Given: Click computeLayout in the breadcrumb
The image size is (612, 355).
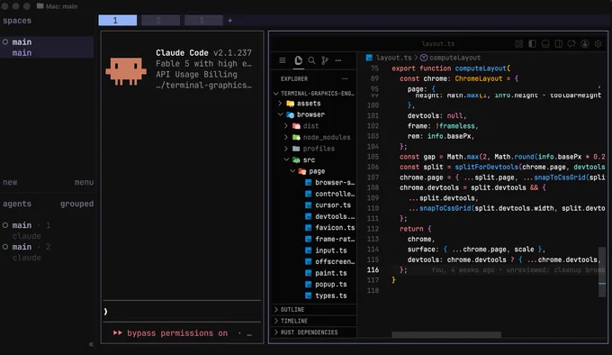Looking at the screenshot, I should tap(455, 58).
